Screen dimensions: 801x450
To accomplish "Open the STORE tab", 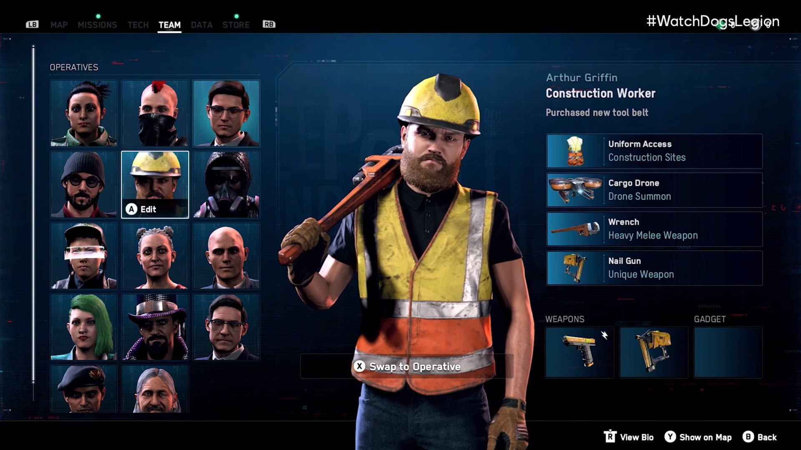I will point(236,24).
